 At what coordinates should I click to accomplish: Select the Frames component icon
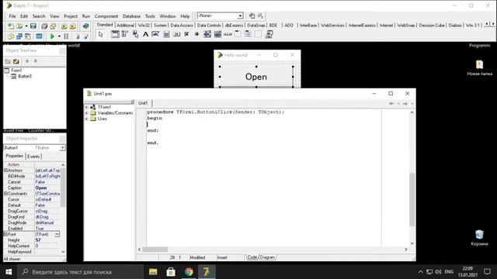click(x=115, y=34)
